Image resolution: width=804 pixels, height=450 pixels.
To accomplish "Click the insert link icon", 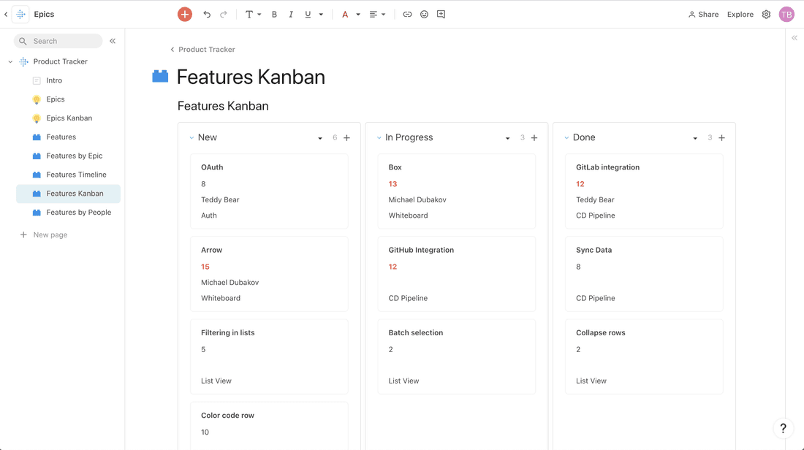I will pos(407,14).
